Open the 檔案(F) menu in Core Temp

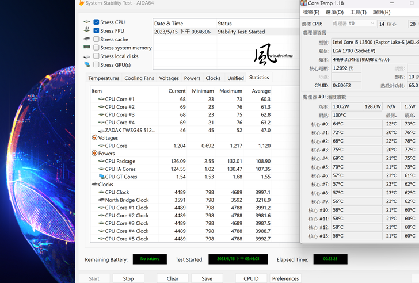click(x=311, y=12)
